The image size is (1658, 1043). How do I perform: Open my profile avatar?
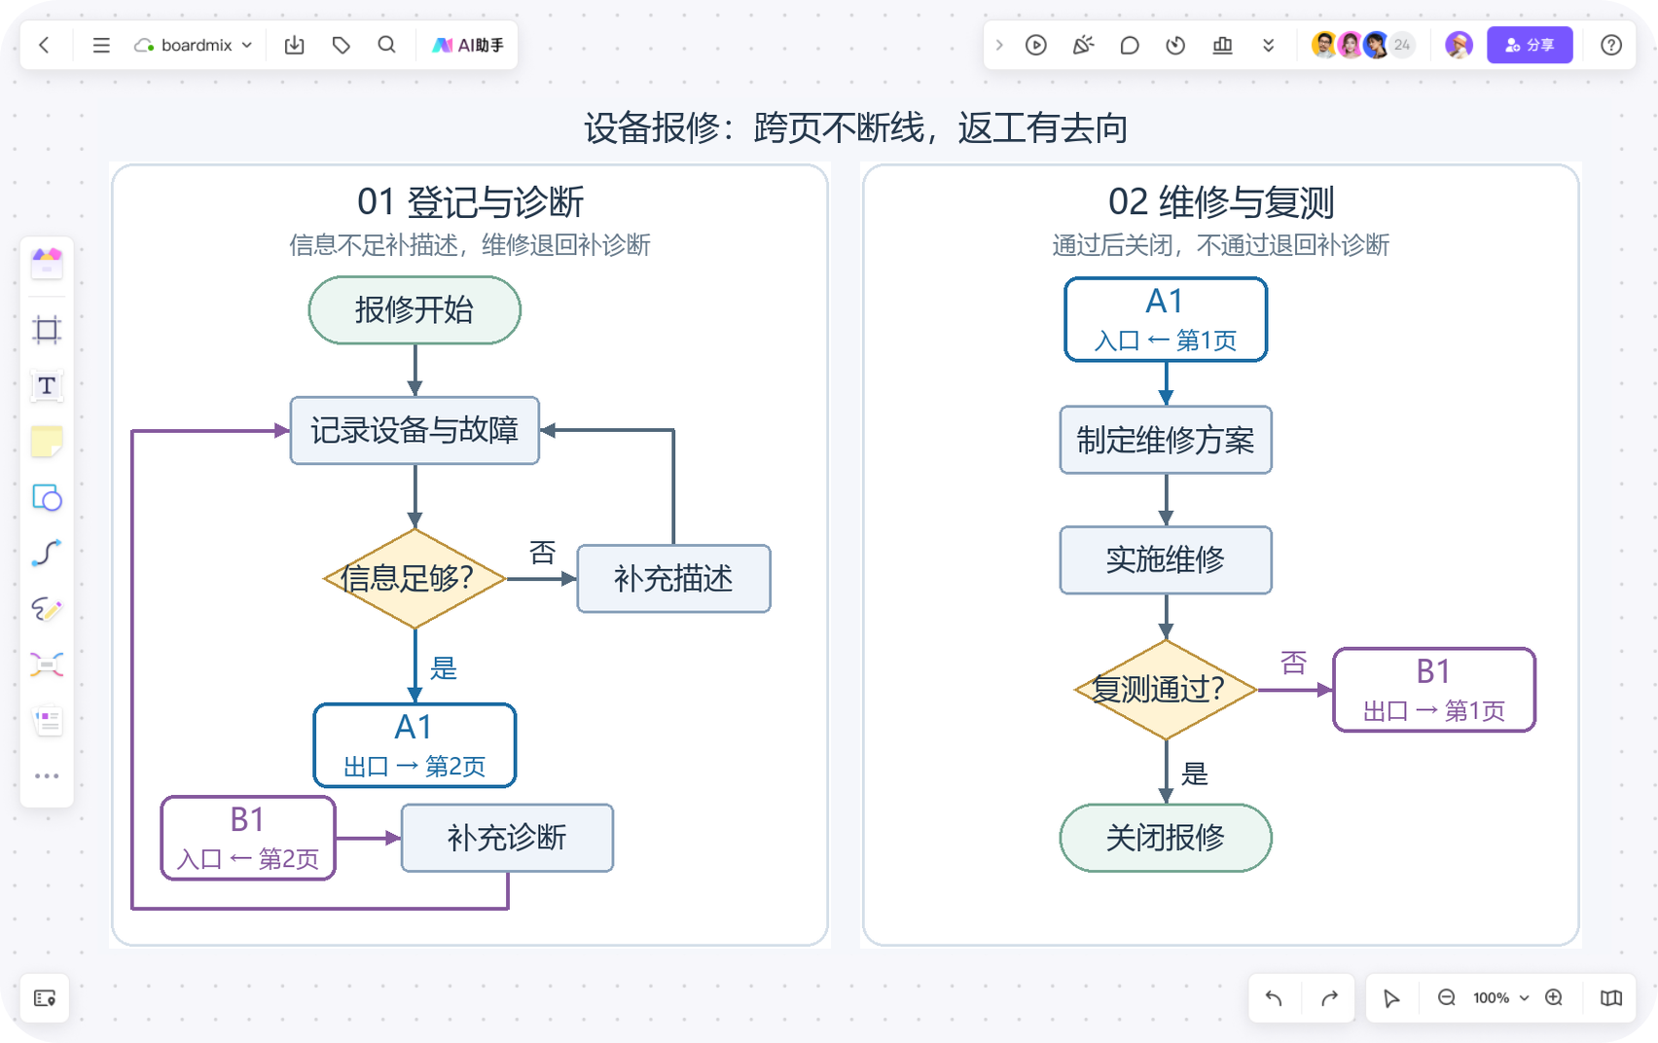[x=1459, y=45]
